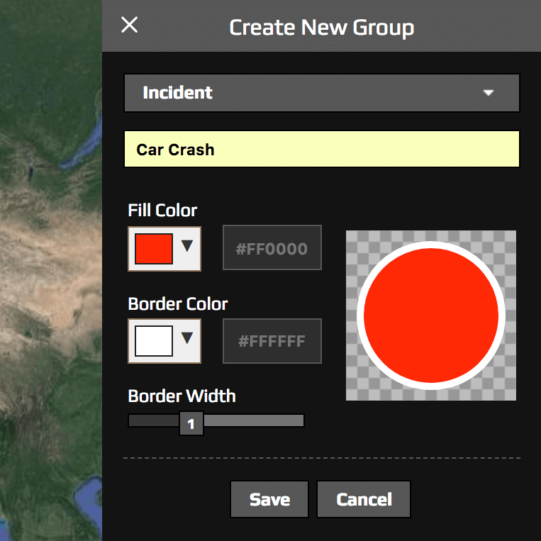Save the new group

click(x=269, y=499)
